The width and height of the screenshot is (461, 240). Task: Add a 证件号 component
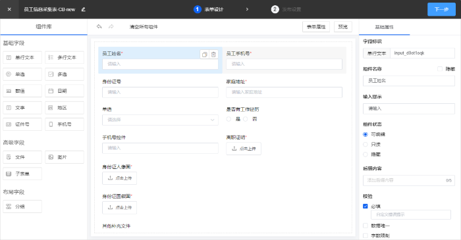[22, 124]
